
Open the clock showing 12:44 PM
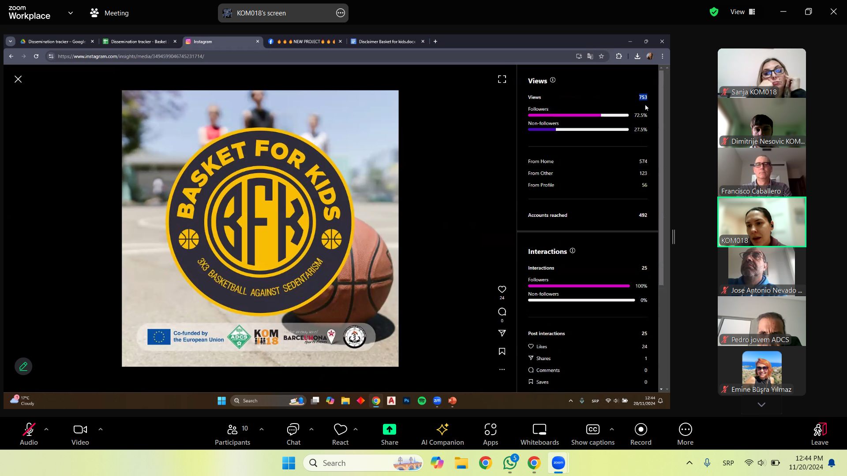pyautogui.click(x=806, y=463)
